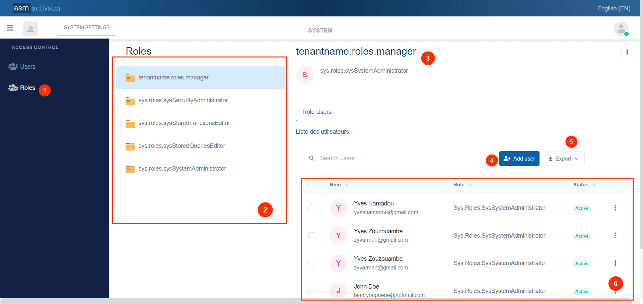The width and height of the screenshot is (643, 304).
Task: Check the box for Yves Hamadou
Action: (312, 208)
